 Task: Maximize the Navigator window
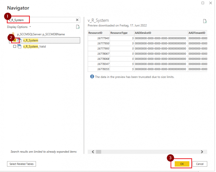pos(203,3)
